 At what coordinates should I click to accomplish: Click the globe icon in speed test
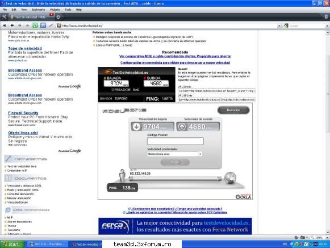(x=230, y=177)
